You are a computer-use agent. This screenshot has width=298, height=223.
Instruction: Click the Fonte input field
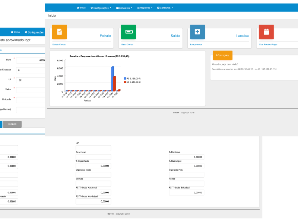point(187,184)
